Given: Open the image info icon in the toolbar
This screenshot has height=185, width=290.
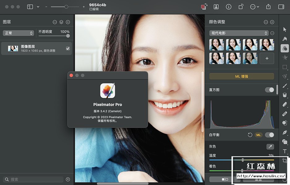Looking at the screenshot, I should [x=229, y=7].
